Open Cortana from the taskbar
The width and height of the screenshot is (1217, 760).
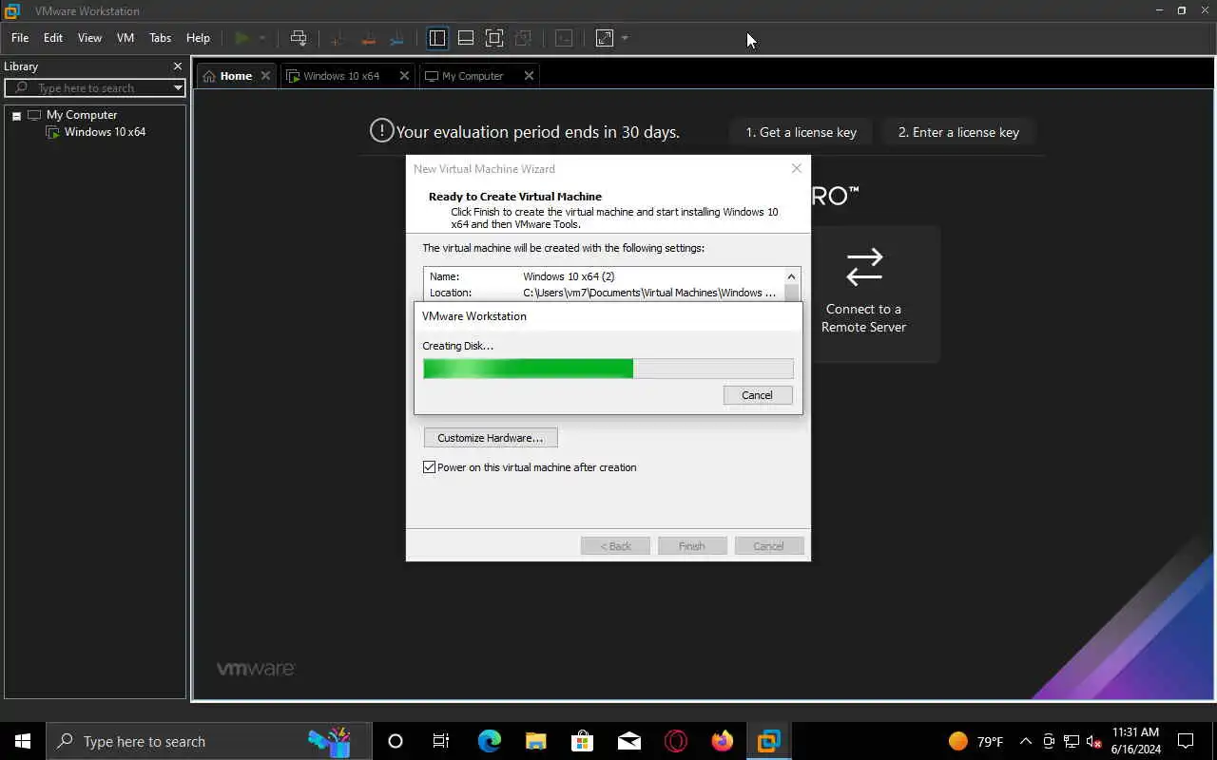396,741
